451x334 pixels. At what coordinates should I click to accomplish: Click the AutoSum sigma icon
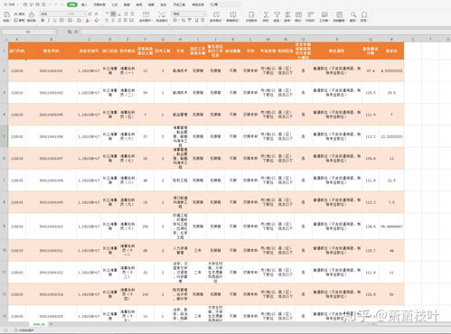(266, 14)
